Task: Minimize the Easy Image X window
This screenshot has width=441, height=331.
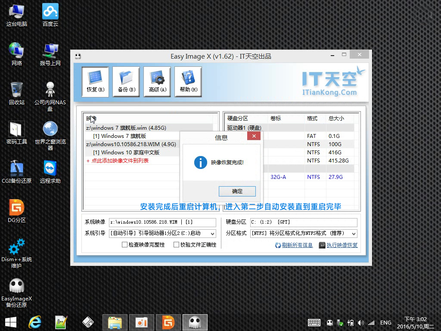Action: pyautogui.click(x=332, y=55)
